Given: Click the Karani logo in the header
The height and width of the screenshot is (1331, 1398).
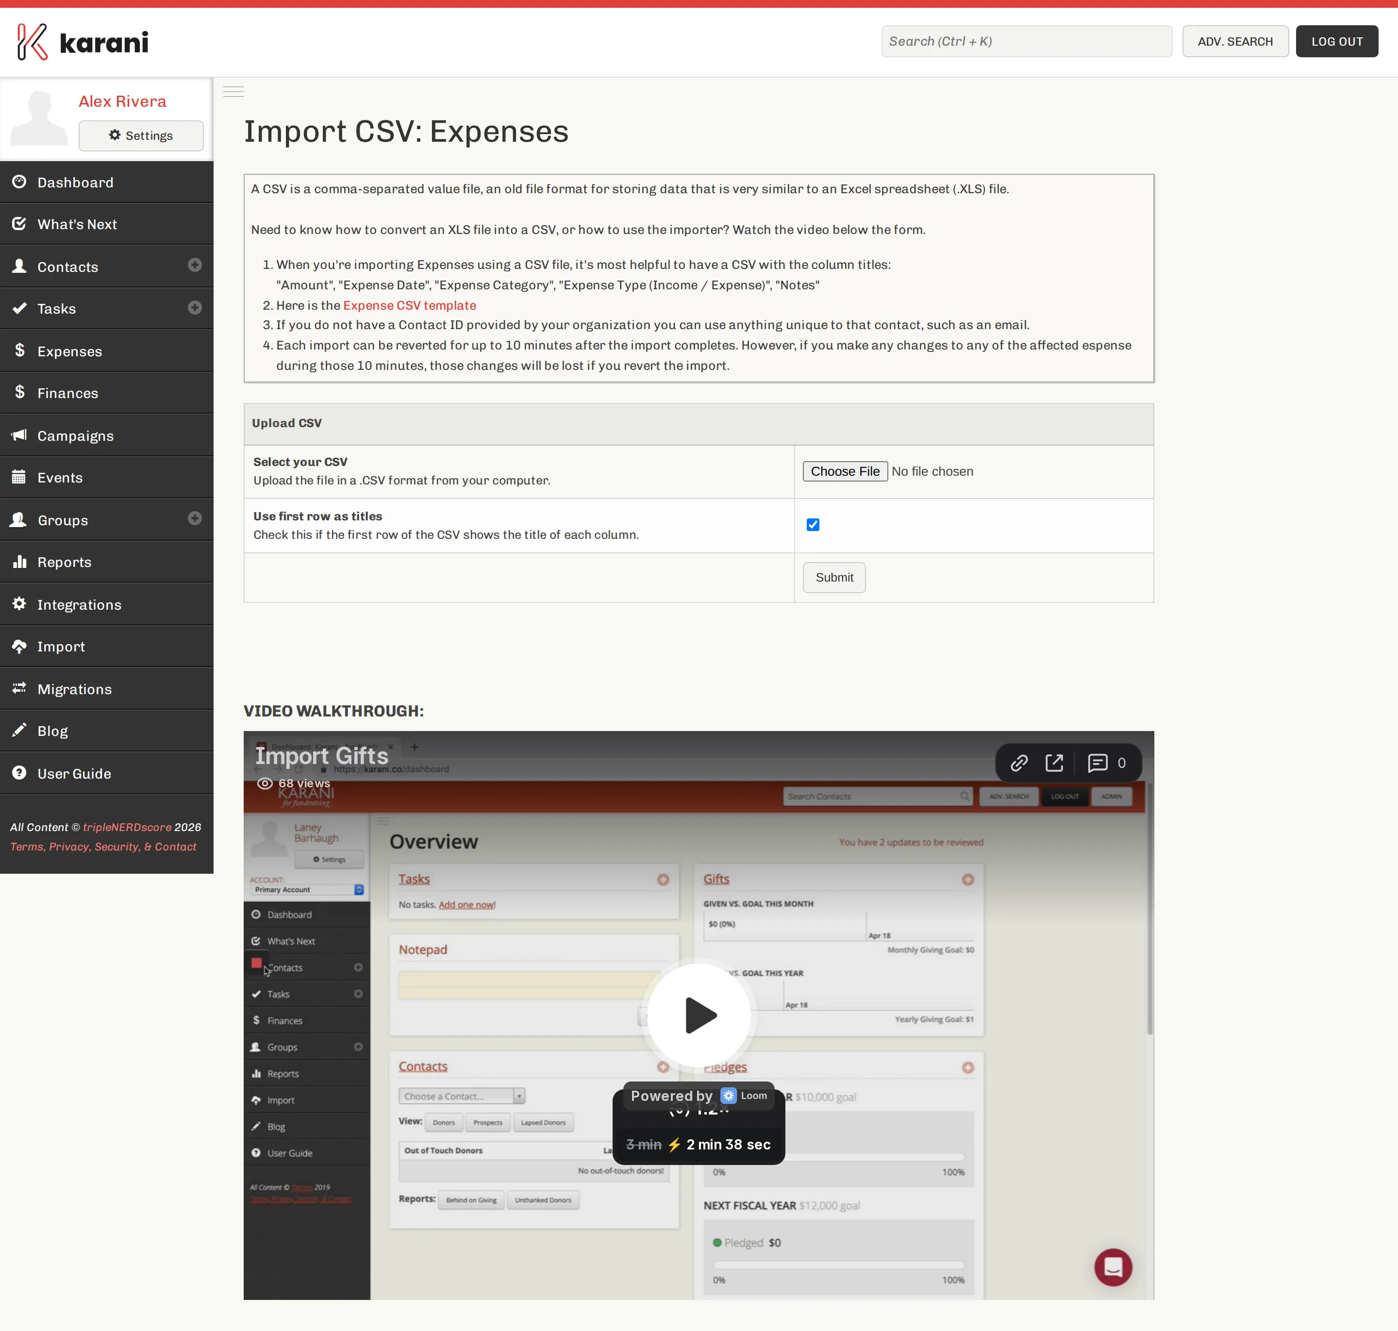Looking at the screenshot, I should 83,42.
